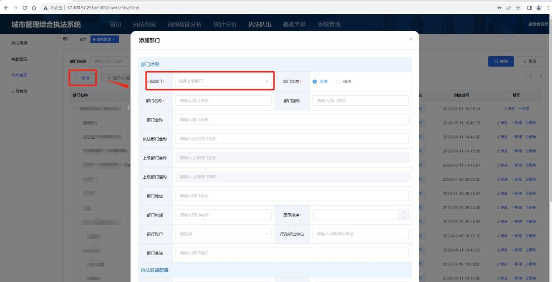Go back with the browser back arrow

tap(6, 7)
